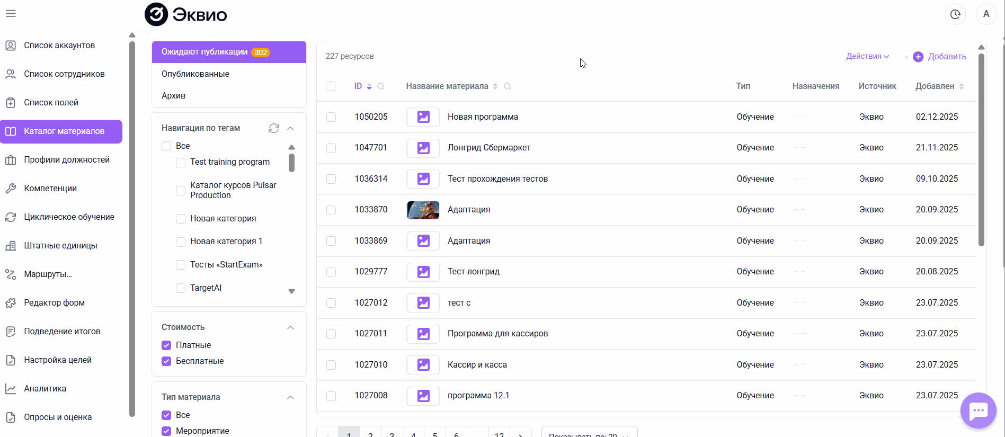Check the TargetAI tag checkbox
The height and width of the screenshot is (437, 1005).
click(181, 288)
